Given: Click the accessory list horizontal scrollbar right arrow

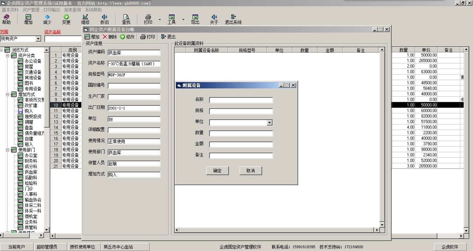Looking at the screenshot, I should [x=377, y=230].
